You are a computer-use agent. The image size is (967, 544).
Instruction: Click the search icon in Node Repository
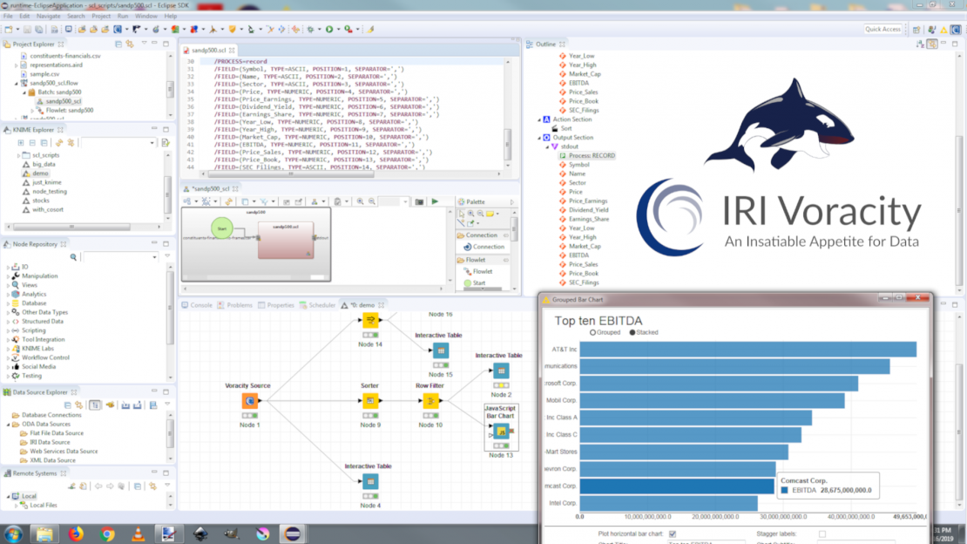73,257
